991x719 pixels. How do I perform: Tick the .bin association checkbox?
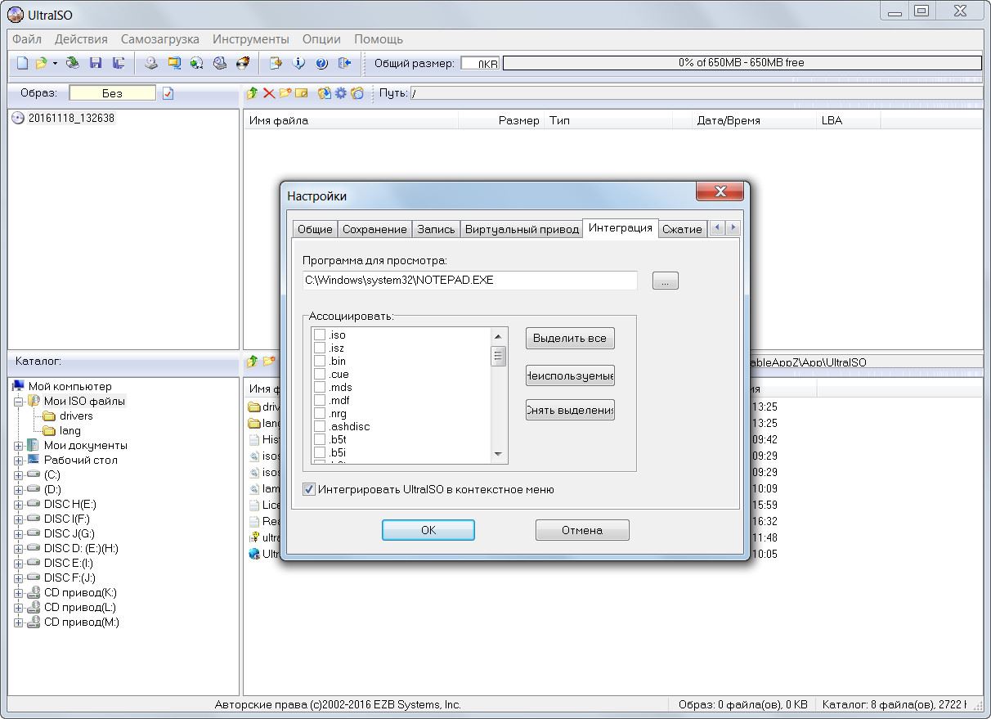320,361
